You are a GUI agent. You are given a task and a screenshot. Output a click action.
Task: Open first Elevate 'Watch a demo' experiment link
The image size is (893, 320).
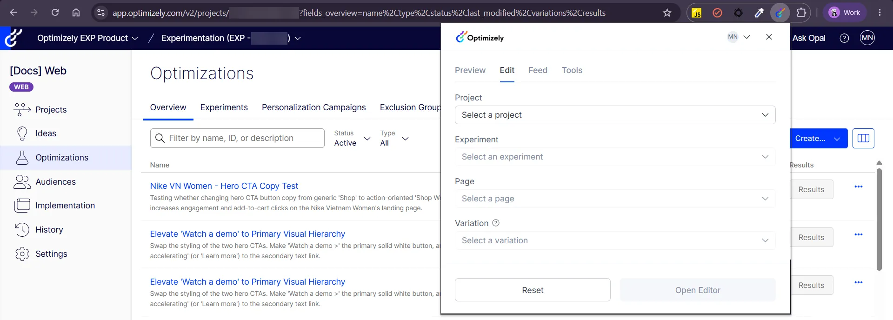point(247,234)
